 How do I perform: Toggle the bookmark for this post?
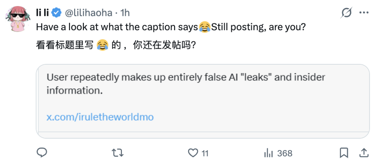(x=344, y=153)
